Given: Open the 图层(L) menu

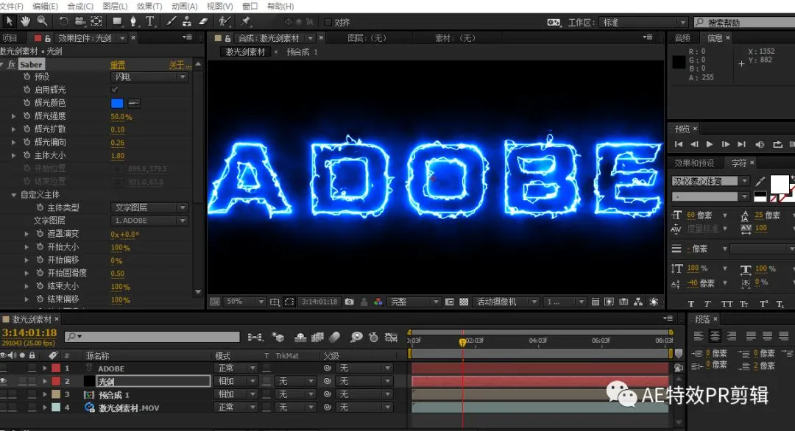Looking at the screenshot, I should tap(115, 6).
